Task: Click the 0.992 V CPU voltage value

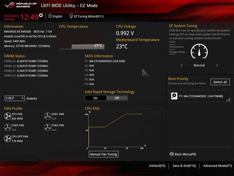Action: point(125,33)
